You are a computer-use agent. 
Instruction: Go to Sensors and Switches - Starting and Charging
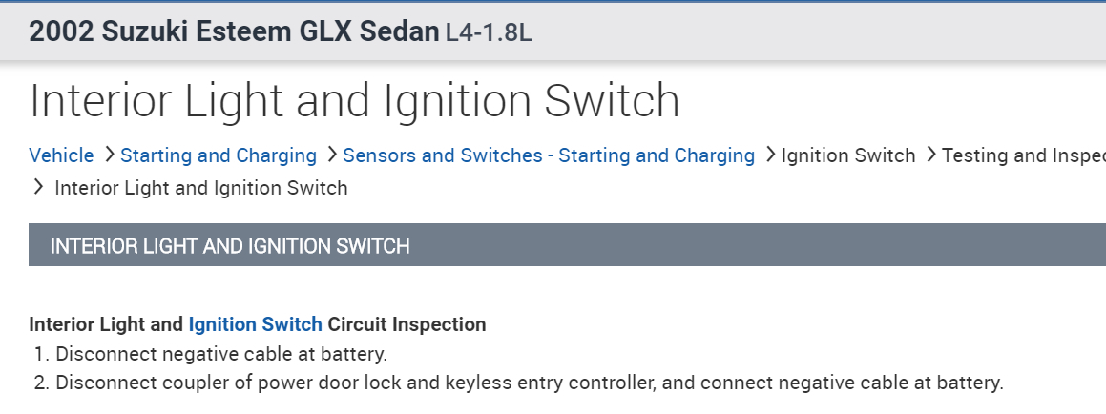tap(548, 155)
